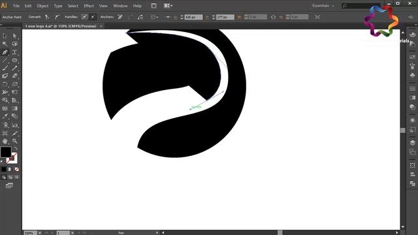Swap fill and stroke colors arrow
This screenshot has height=235, width=418.
coord(16,148)
